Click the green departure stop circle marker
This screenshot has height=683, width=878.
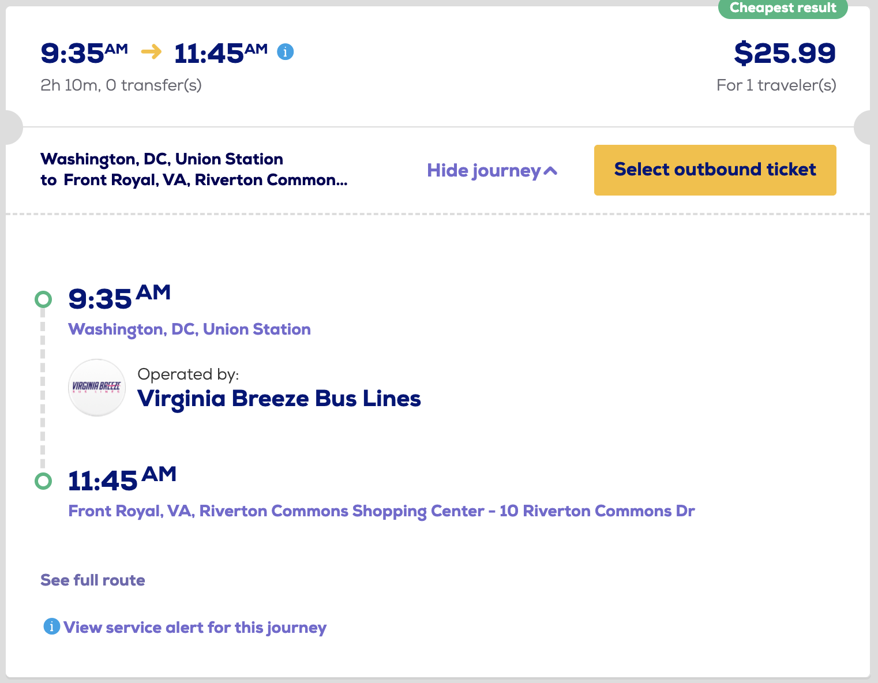pos(43,299)
